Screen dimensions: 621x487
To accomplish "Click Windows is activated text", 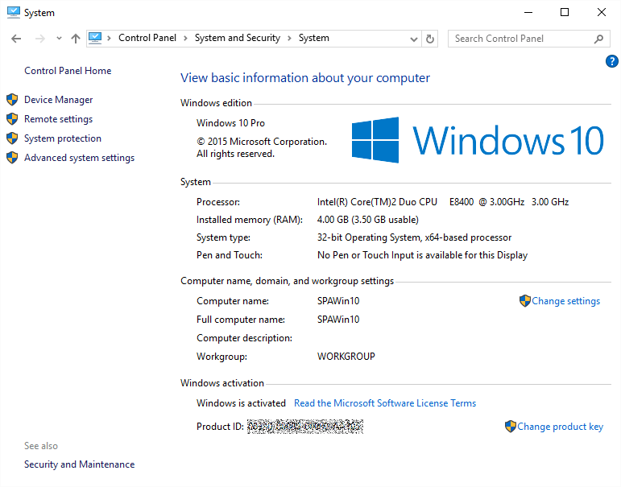I will (x=241, y=403).
